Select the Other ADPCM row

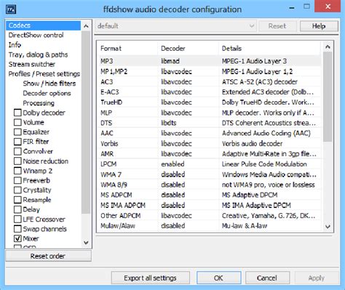pos(210,216)
